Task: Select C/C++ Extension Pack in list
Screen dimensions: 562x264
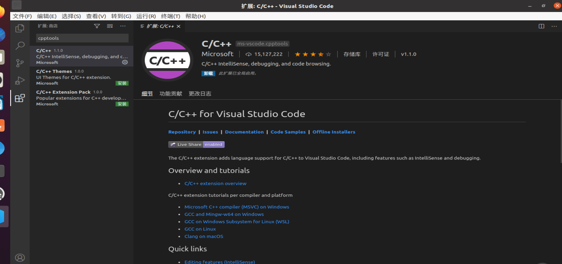Action: (x=82, y=98)
